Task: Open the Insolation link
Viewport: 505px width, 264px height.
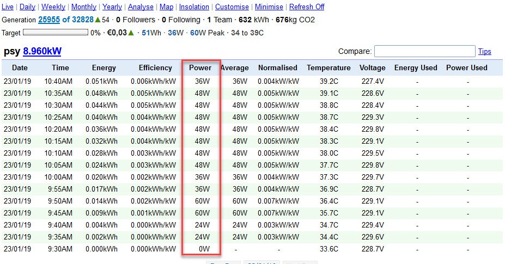Action: (194, 7)
